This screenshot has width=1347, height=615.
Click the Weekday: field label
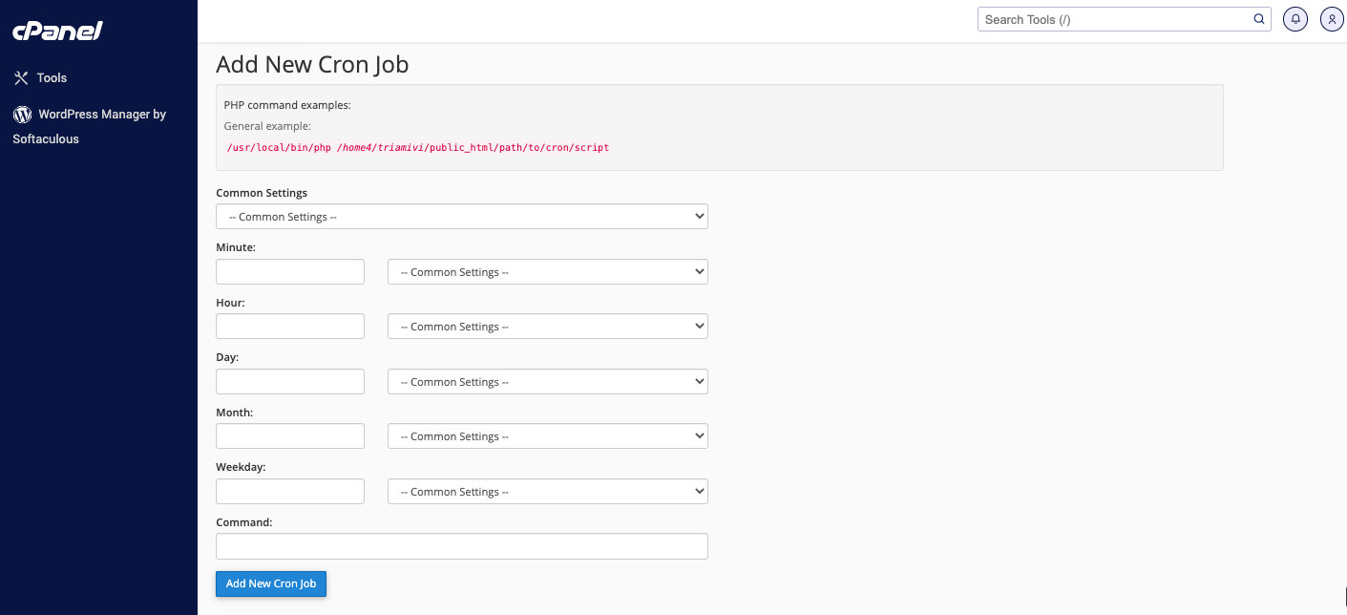pyautogui.click(x=241, y=467)
